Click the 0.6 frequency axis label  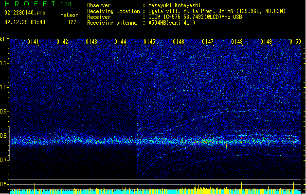click(x=4, y=184)
